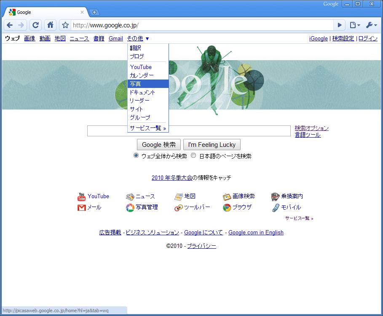Click the address bar URL field
Screen dimensions: 383x316
coord(202,25)
